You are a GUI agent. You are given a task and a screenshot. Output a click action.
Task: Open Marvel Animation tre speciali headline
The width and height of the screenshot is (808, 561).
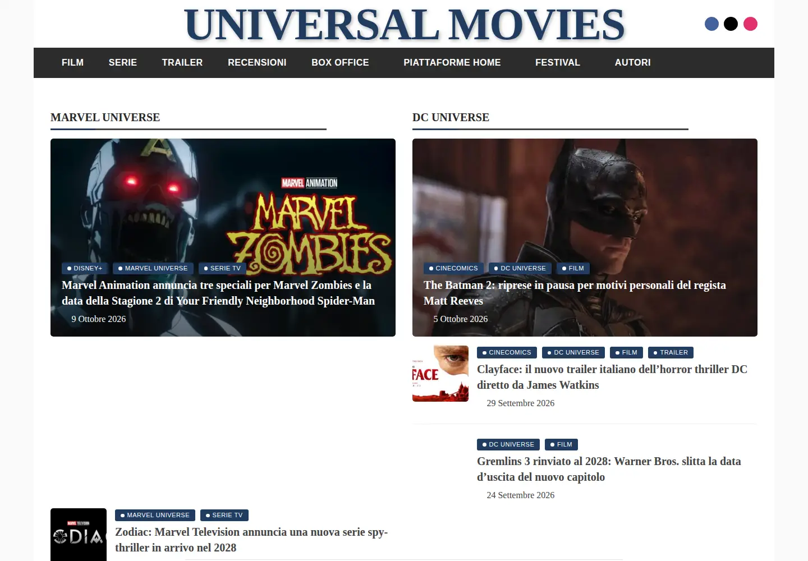pyautogui.click(x=218, y=293)
